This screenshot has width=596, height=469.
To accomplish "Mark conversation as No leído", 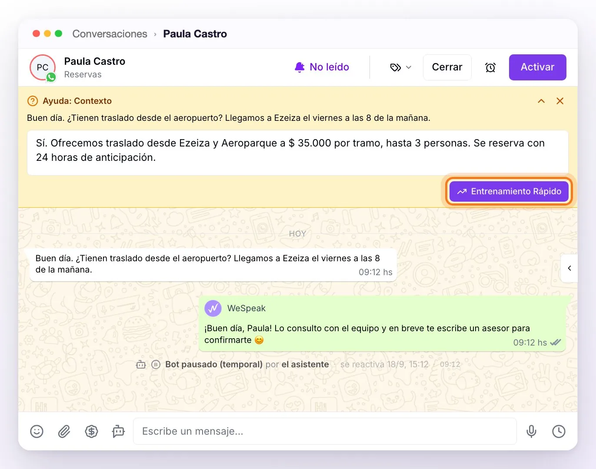I will pyautogui.click(x=322, y=67).
